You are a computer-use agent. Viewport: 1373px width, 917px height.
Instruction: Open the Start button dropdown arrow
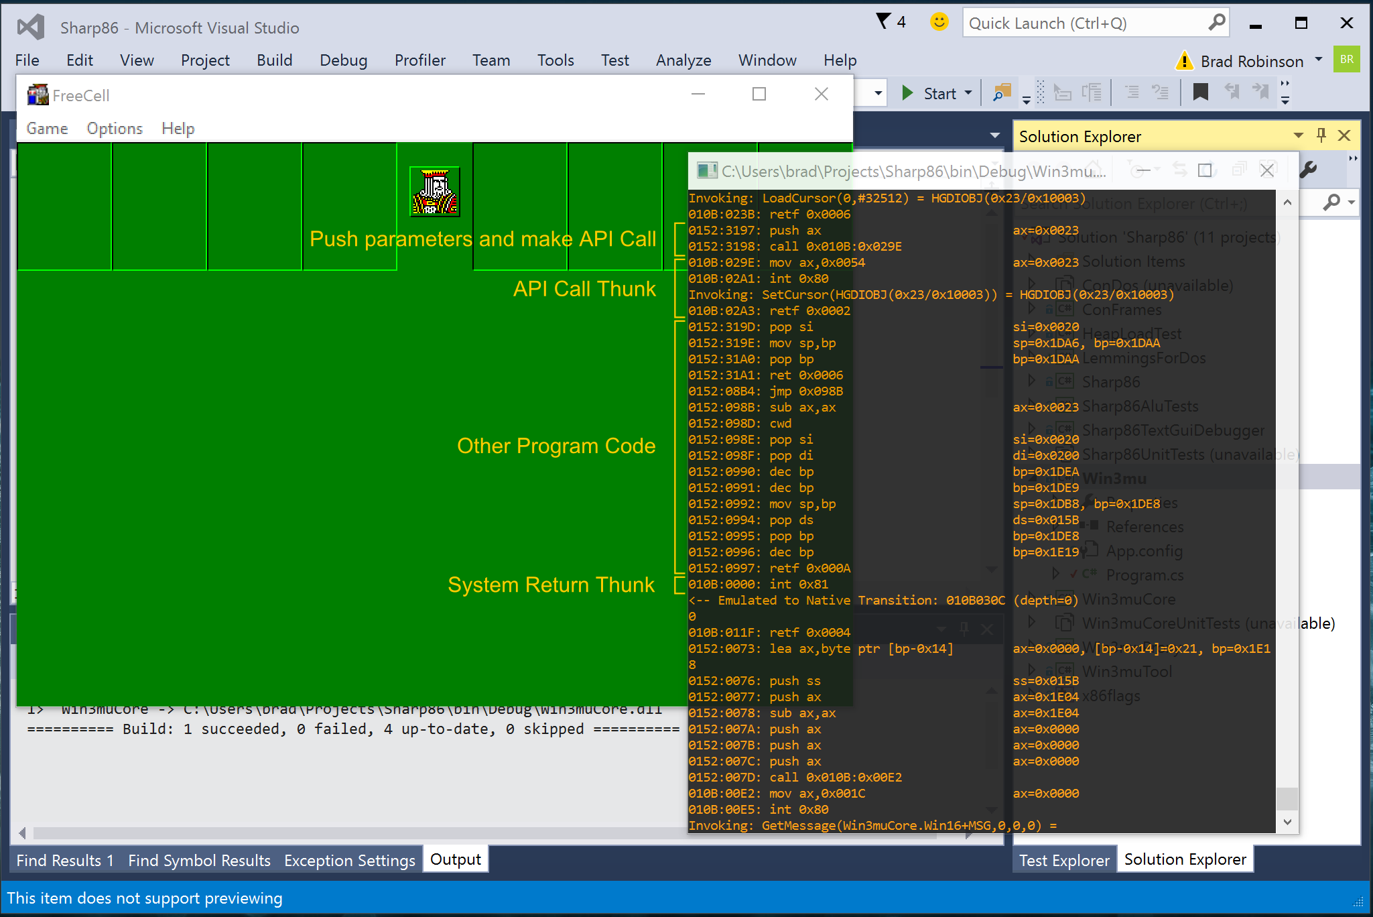[x=968, y=93]
